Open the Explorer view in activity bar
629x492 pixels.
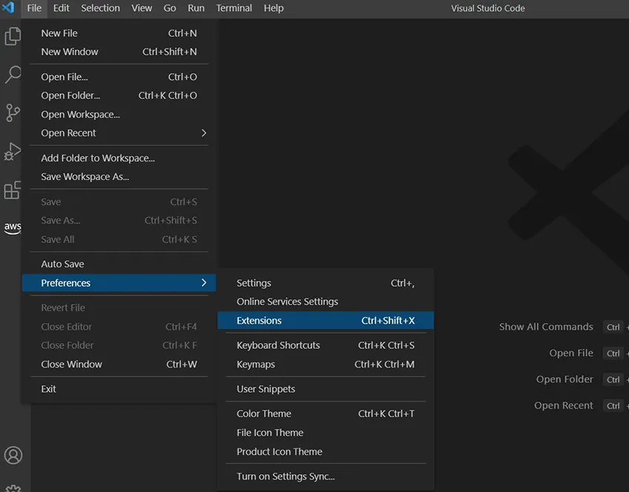coord(13,36)
